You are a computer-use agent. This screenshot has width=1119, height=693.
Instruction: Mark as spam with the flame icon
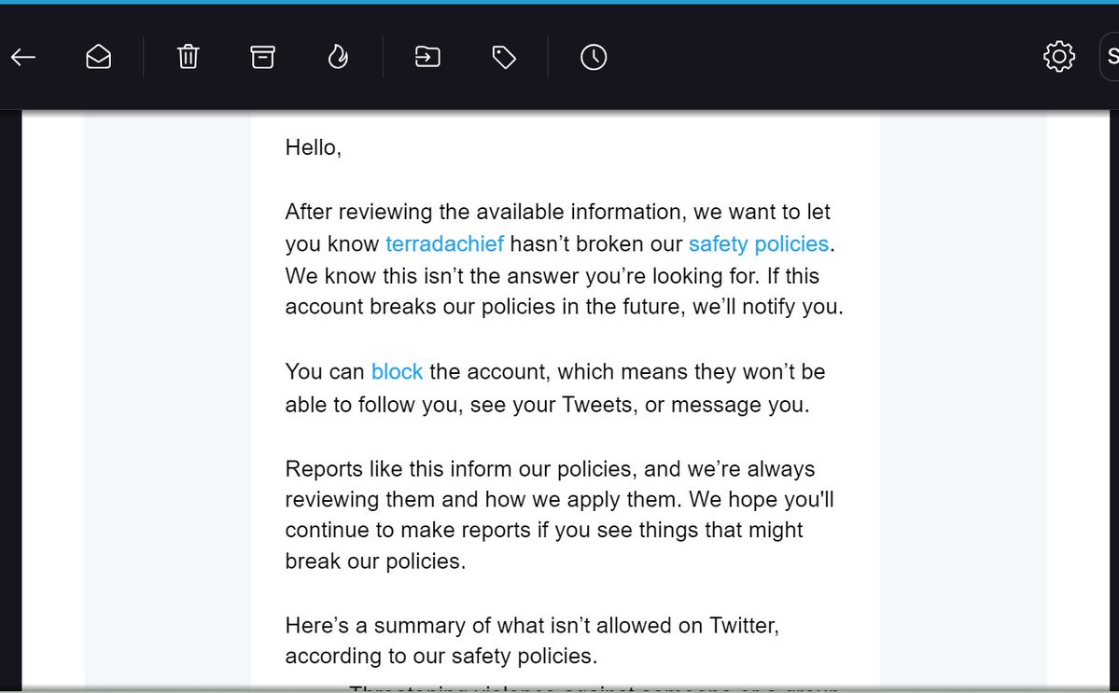pos(338,58)
